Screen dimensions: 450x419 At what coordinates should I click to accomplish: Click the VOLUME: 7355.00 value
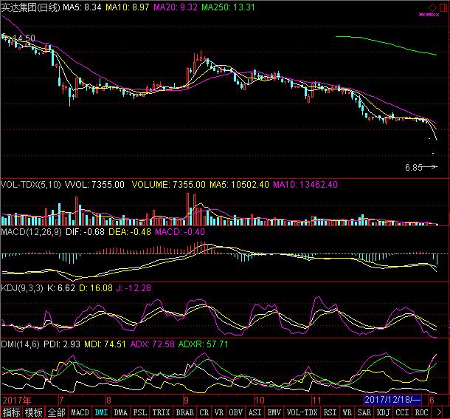point(169,184)
